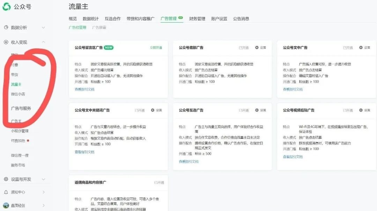Click 已开通 status on 公众号文中广告
Image resolution: width=377 pixels, height=211 pixels.
click(348, 48)
